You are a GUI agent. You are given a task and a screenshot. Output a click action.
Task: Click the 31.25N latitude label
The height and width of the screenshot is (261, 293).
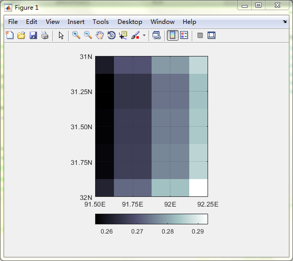pyautogui.click(x=81, y=92)
